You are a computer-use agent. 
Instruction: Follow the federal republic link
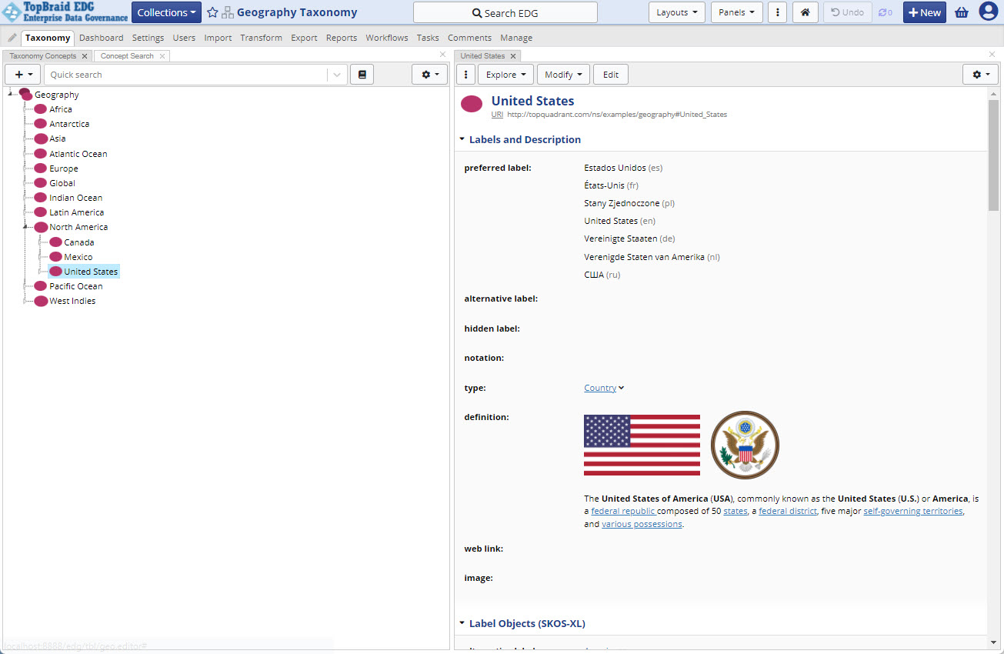[623, 511]
